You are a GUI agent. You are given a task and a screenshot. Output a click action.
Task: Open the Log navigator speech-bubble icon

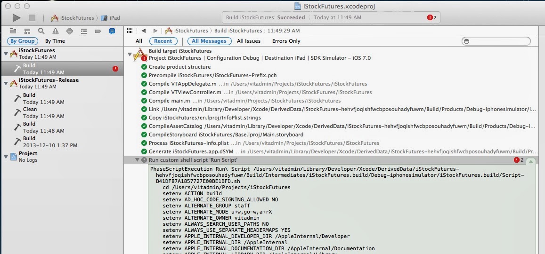(112, 31)
